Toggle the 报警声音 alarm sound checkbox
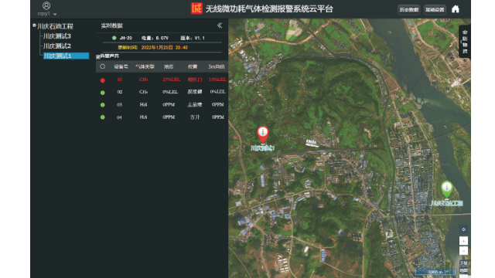This screenshot has width=495, height=278. click(98, 56)
